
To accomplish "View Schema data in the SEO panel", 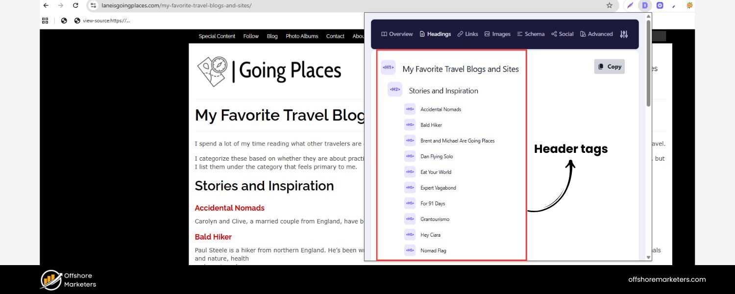I will click(x=530, y=34).
